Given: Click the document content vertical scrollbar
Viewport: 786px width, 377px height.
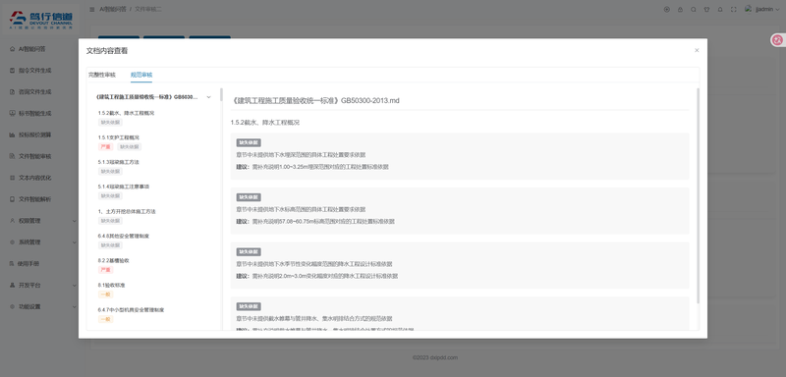Looking at the screenshot, I should [698, 195].
